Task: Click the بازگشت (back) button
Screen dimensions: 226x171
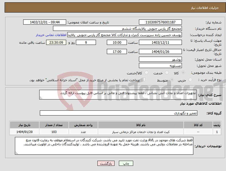Action: [106, 163]
